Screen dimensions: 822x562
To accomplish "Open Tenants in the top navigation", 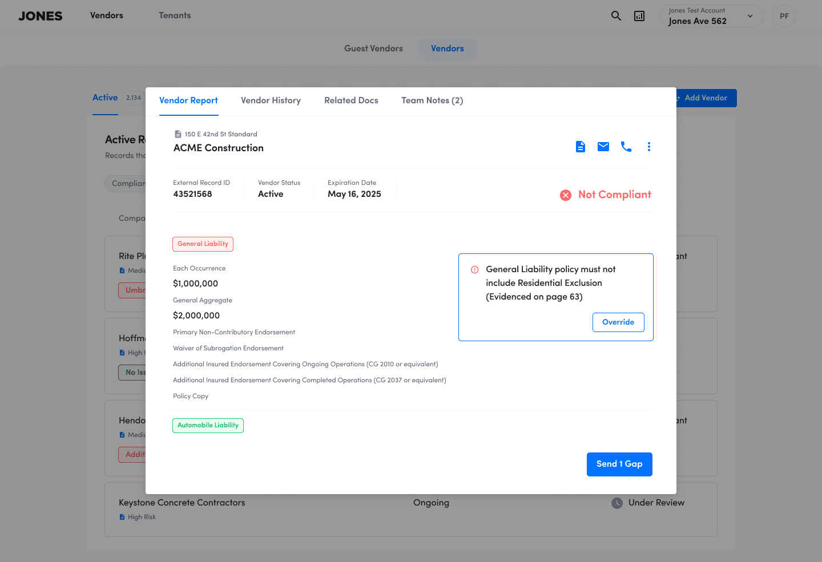I will click(175, 15).
